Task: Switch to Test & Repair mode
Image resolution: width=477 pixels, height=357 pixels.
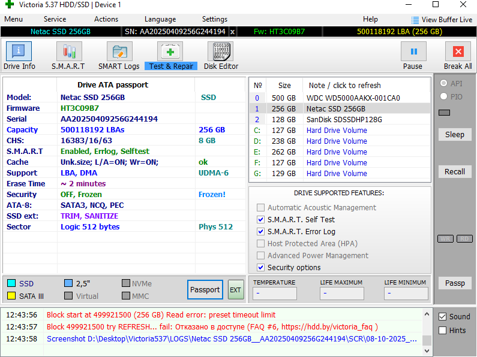Action: pyautogui.click(x=171, y=56)
